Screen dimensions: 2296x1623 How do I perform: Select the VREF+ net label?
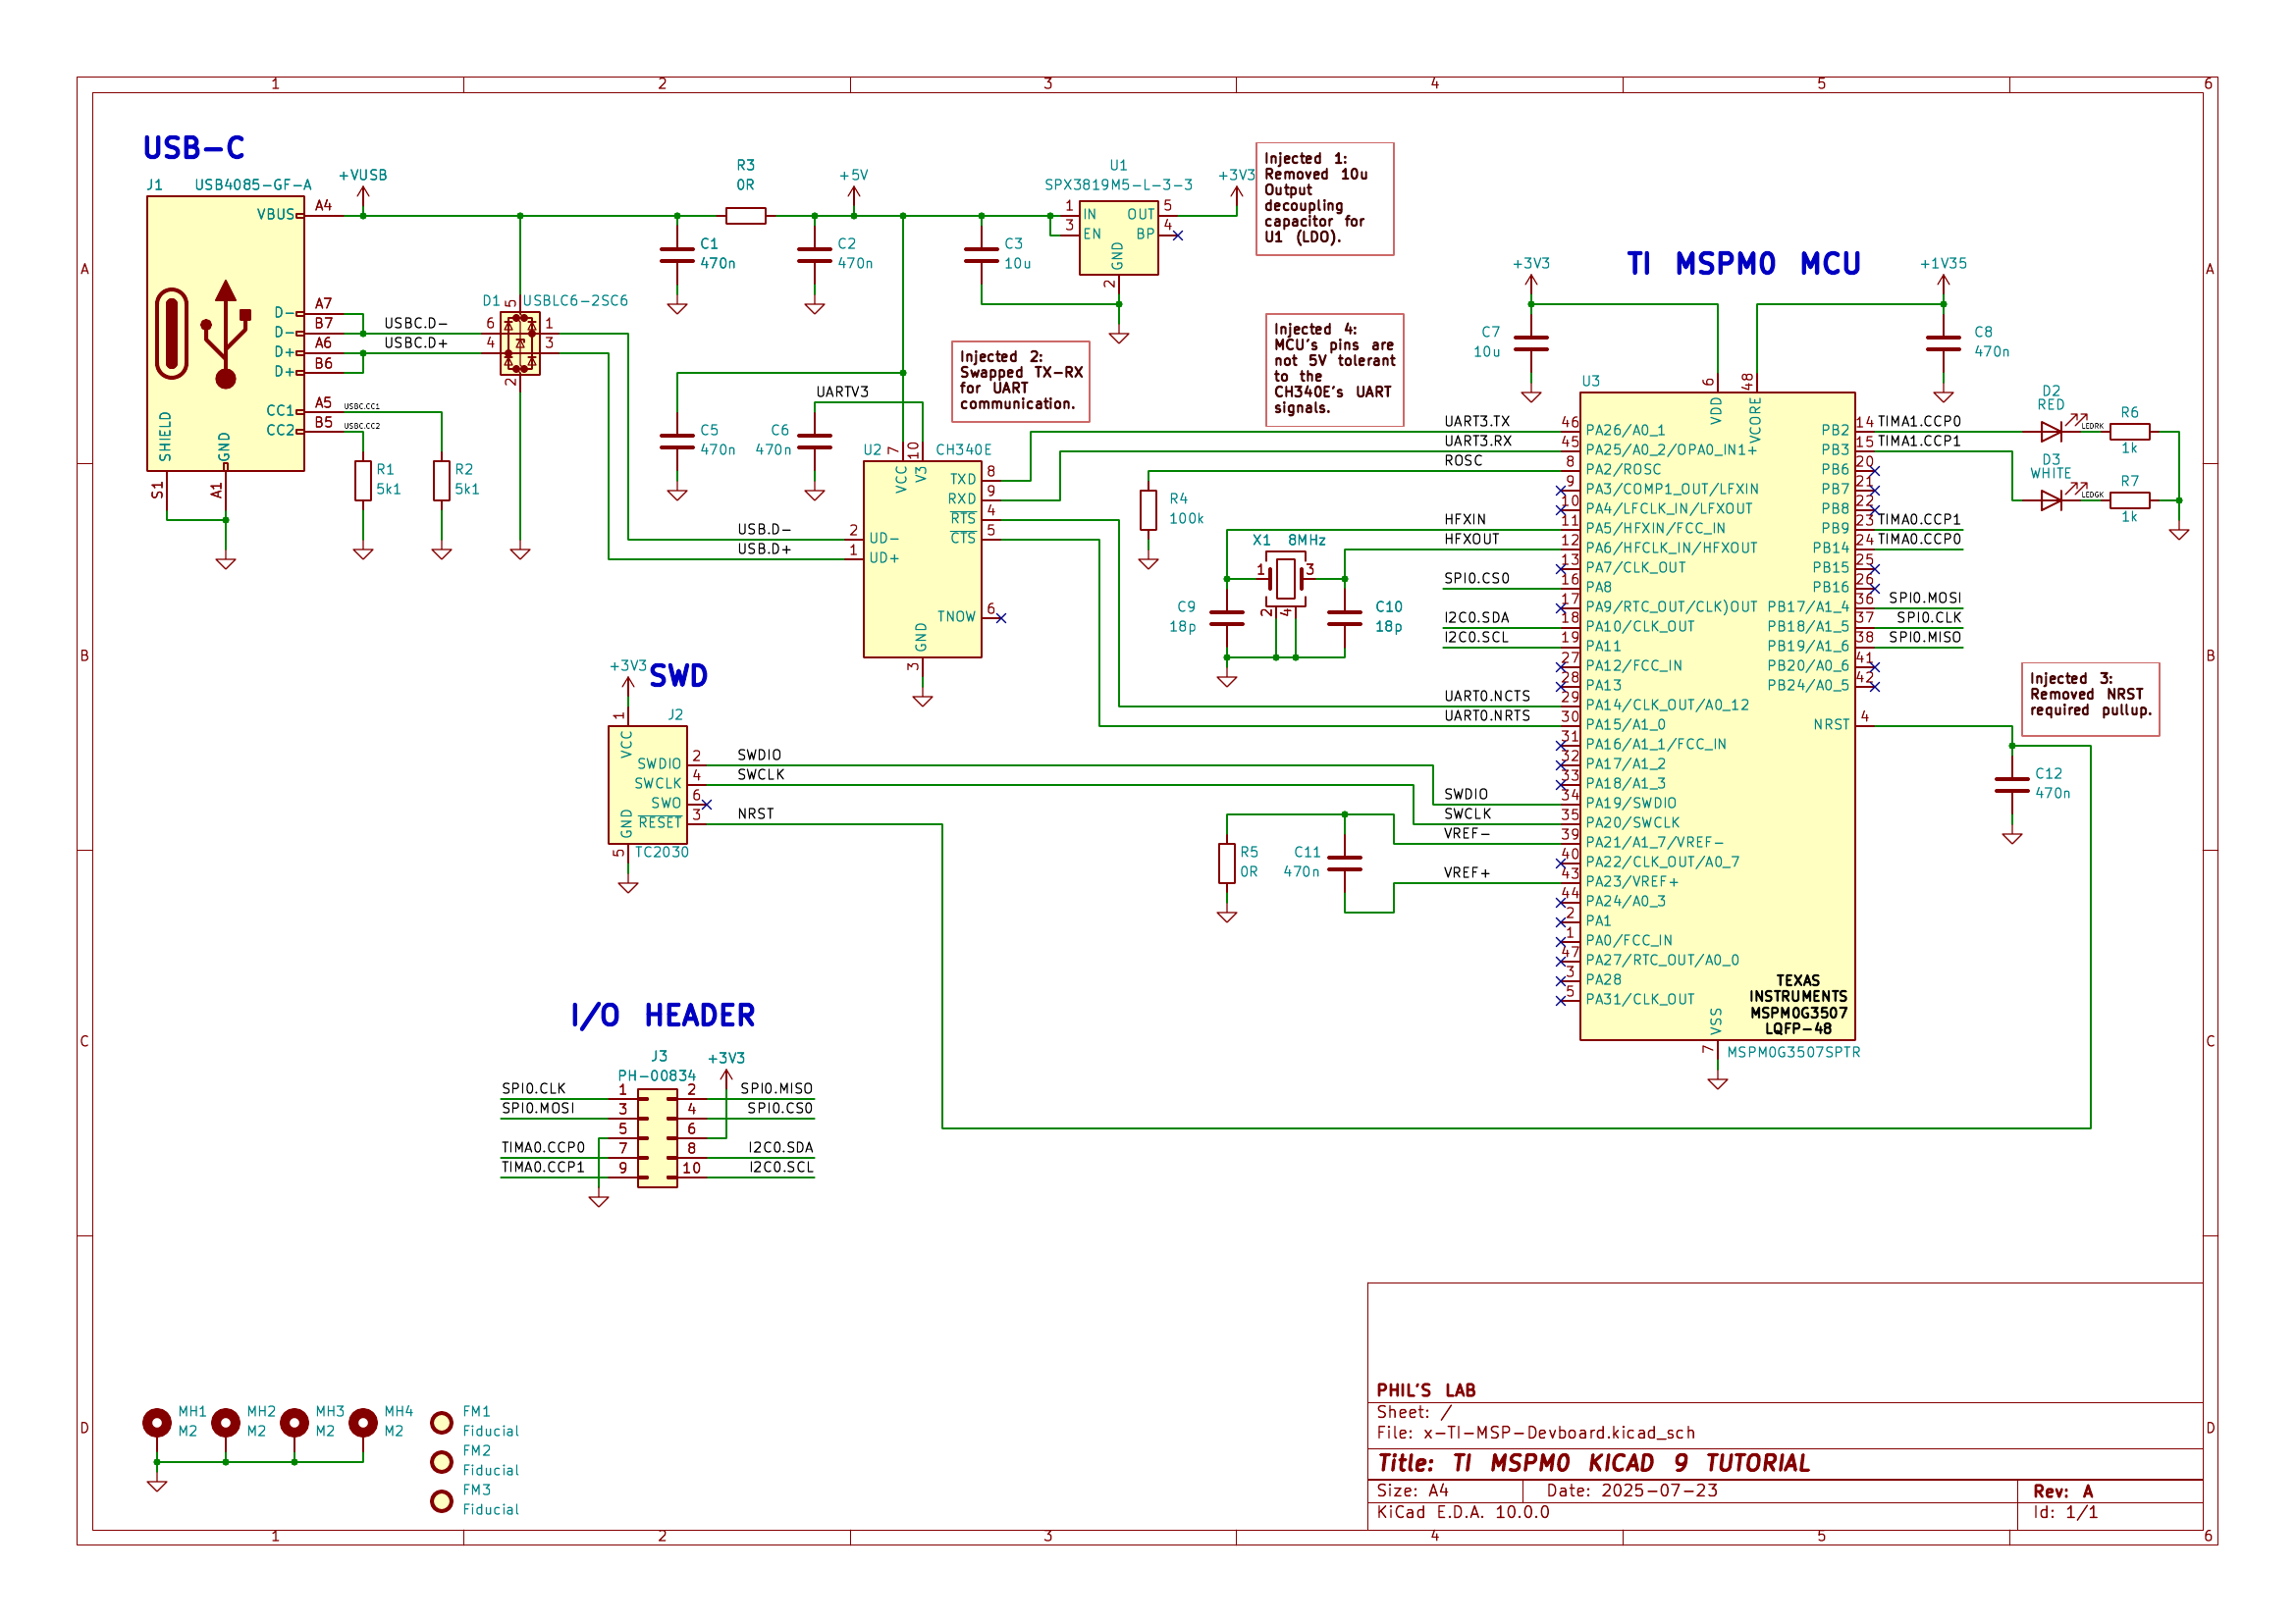click(1466, 873)
